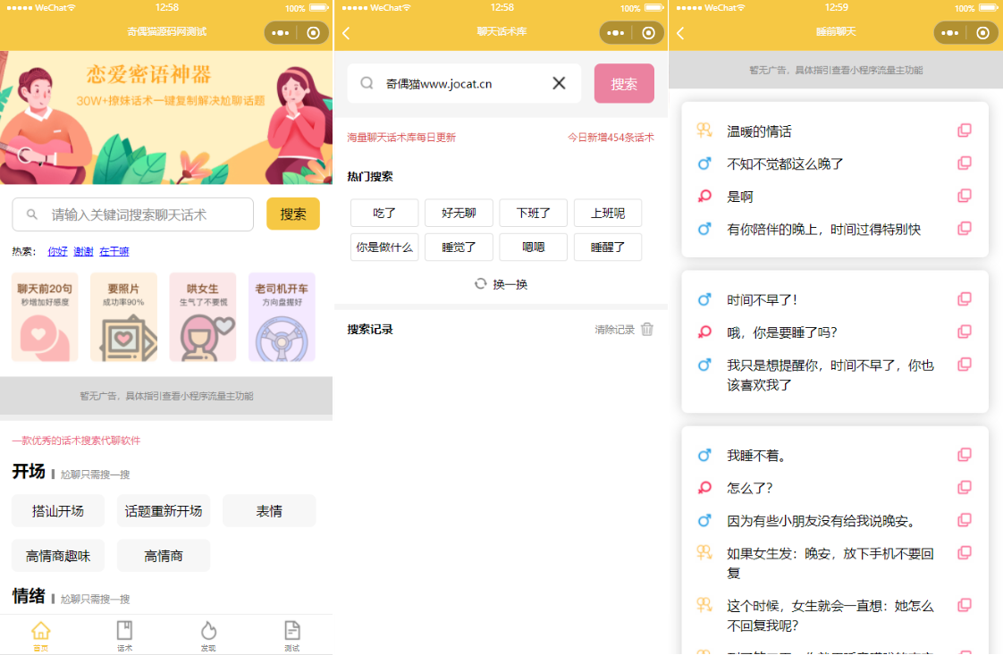Focus the keyword search field 请输入关键词搜索聊天话术
The height and width of the screenshot is (655, 1003).
(x=133, y=214)
